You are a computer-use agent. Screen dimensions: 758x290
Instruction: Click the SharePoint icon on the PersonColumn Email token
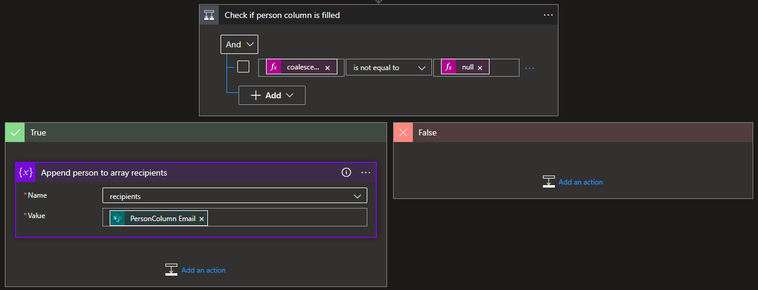coord(117,219)
